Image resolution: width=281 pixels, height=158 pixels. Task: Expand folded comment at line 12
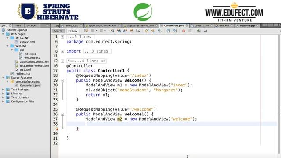(x=62, y=61)
